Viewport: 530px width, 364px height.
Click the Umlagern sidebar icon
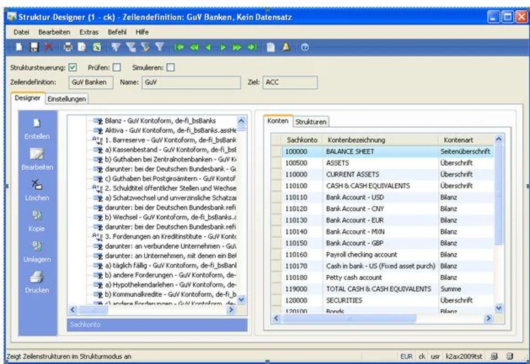click(37, 247)
